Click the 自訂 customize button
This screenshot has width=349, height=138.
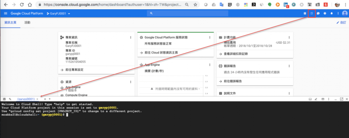tap(341, 23)
